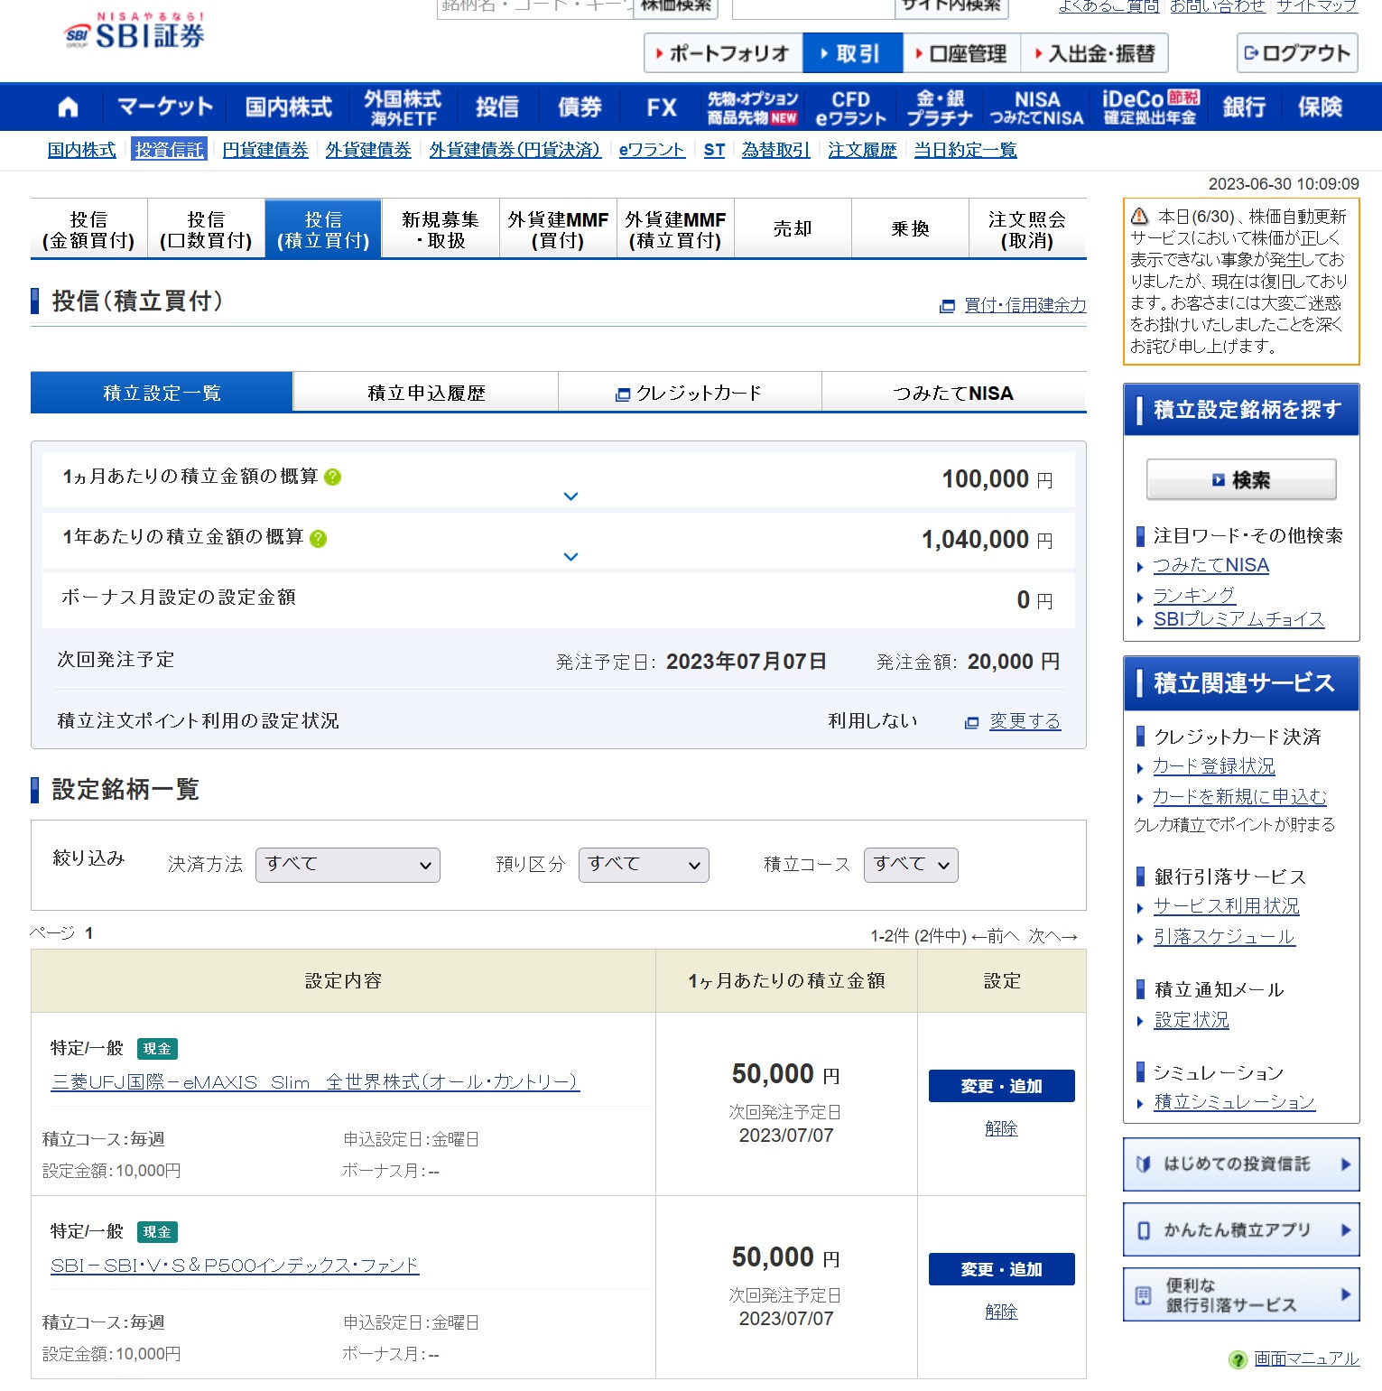The height and width of the screenshot is (1391, 1382).
Task: Expand the 1ヵ月あたりの積立金額 breakdown chevron
Action: [x=570, y=496]
